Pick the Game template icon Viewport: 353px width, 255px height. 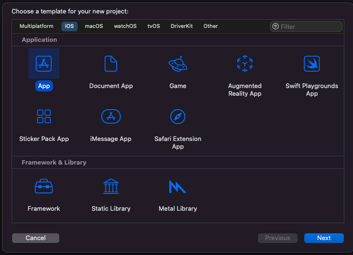pos(177,64)
